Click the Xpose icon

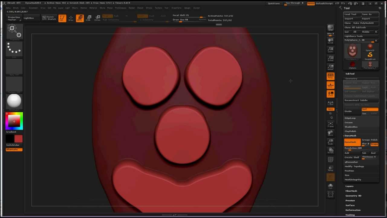330,195
